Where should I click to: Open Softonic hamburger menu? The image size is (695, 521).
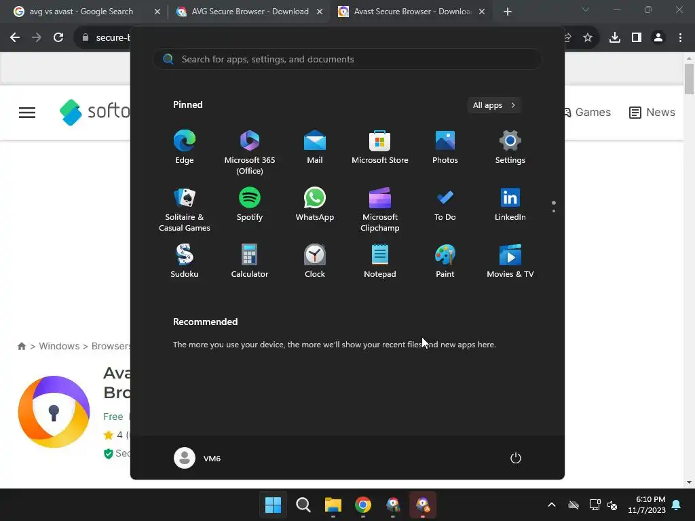click(x=27, y=113)
